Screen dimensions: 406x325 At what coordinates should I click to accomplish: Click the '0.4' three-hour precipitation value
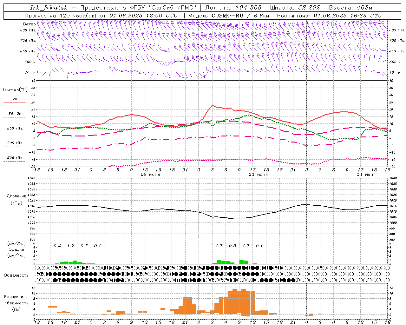point(57,246)
